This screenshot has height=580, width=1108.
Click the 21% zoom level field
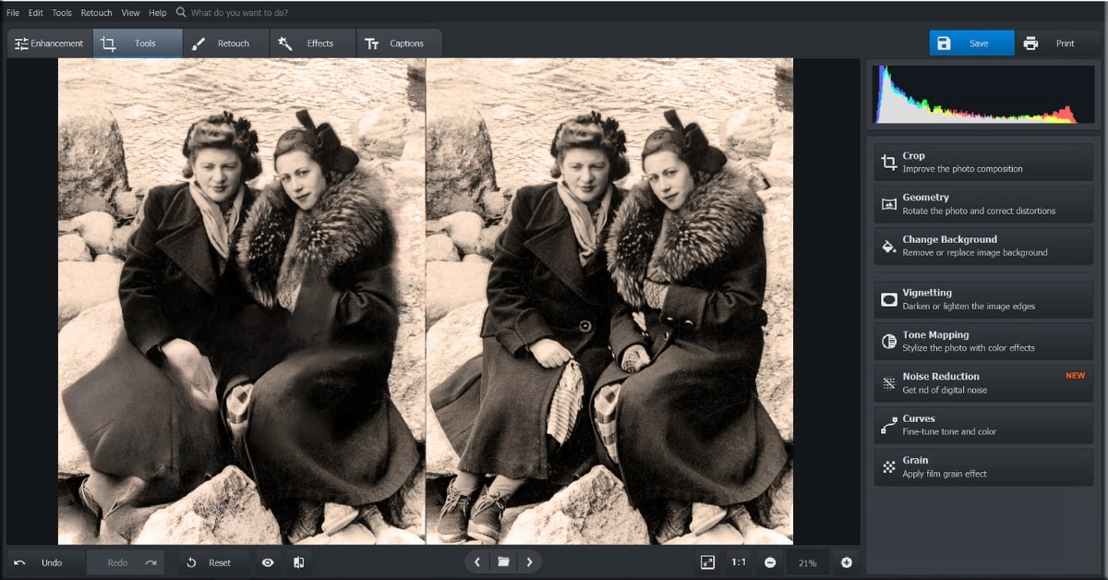point(808,562)
